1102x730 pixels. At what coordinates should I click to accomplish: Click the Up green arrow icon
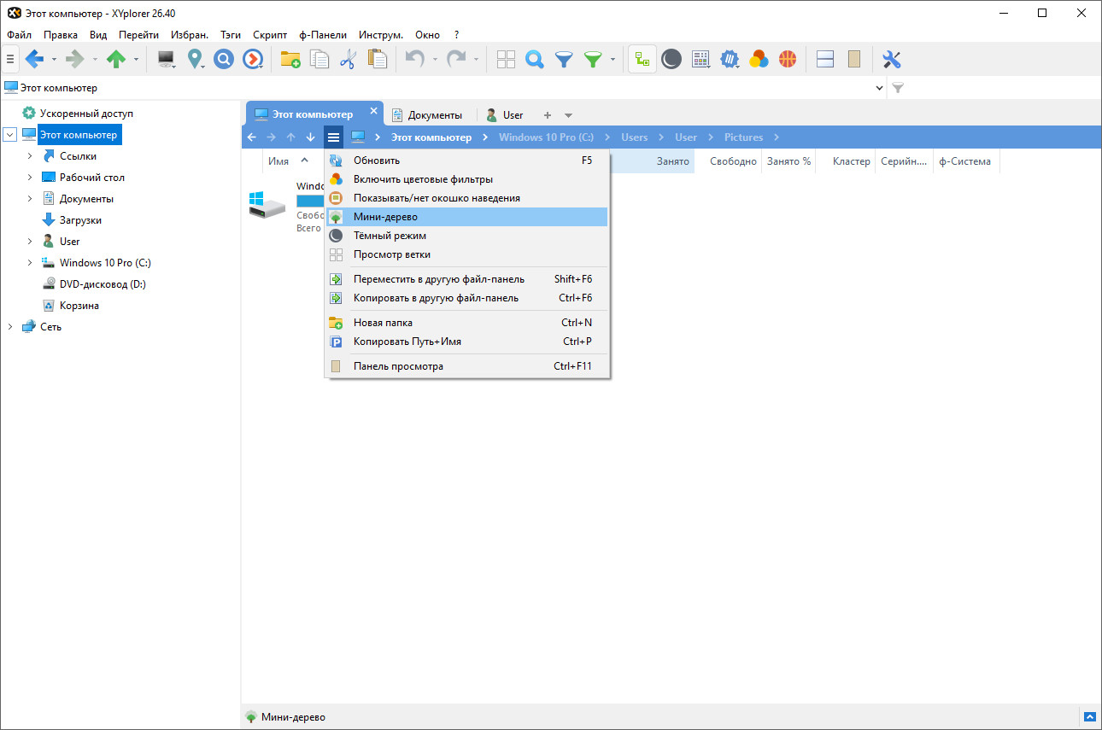pos(115,59)
